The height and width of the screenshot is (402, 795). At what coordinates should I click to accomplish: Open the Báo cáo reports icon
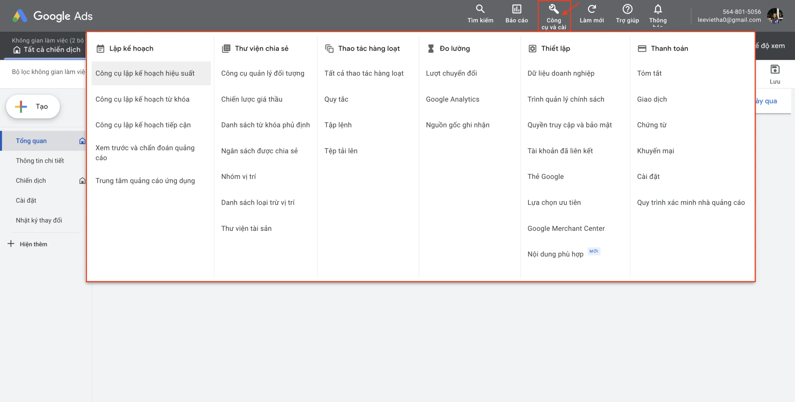(516, 9)
